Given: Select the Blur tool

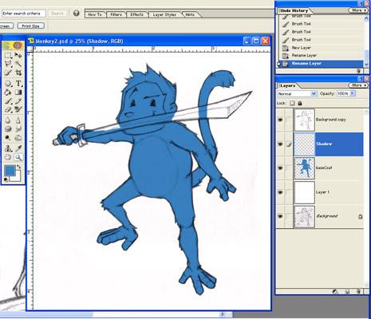Looking at the screenshot, I should tap(8, 120).
